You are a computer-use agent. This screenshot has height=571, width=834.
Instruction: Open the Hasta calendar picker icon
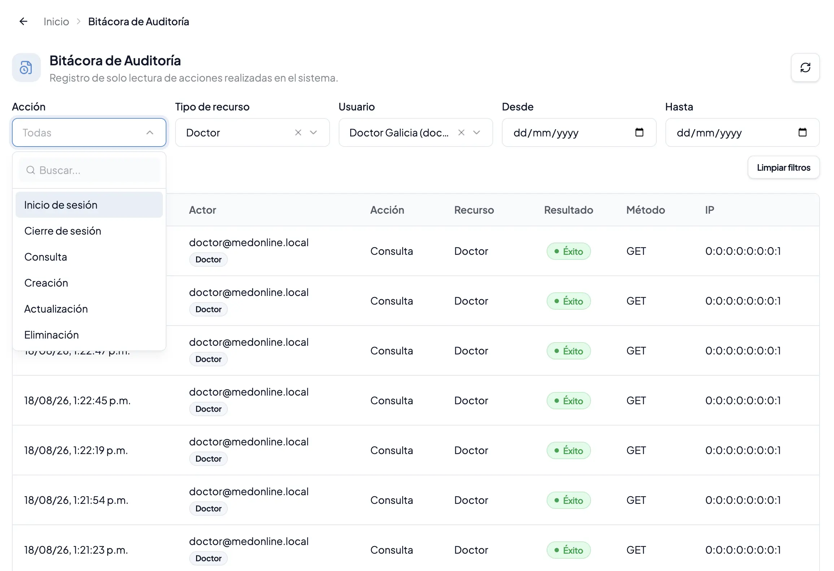pos(802,132)
